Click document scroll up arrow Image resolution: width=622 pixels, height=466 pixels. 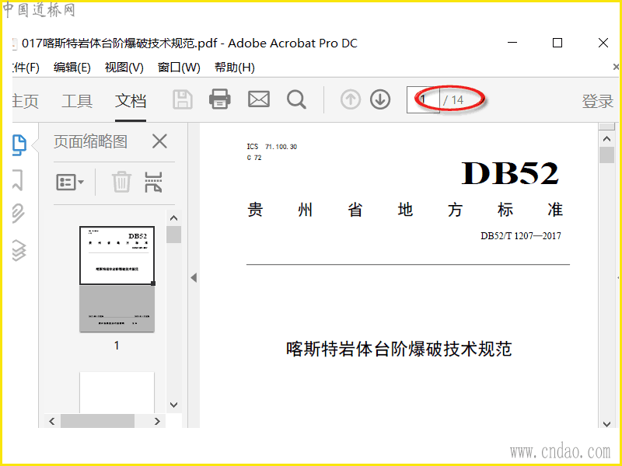click(606, 139)
